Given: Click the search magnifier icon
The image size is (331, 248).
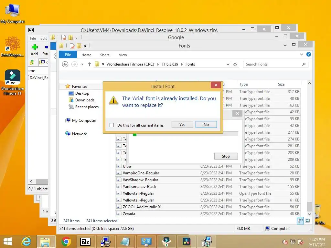Looking at the screenshot, I should click(x=304, y=64).
